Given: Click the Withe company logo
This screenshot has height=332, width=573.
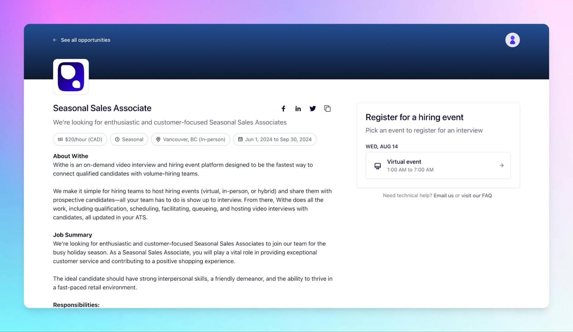Looking at the screenshot, I should pyautogui.click(x=71, y=77).
